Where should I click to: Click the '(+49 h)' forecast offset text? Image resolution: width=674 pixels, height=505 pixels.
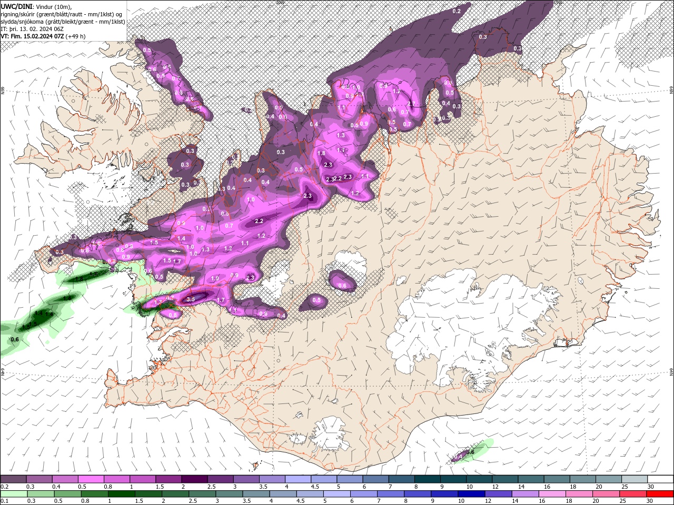(x=76, y=36)
